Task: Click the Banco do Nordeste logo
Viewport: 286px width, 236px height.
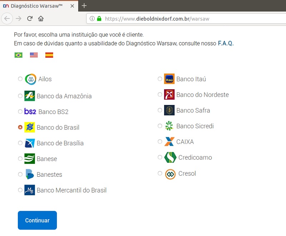Action: coord(169,95)
